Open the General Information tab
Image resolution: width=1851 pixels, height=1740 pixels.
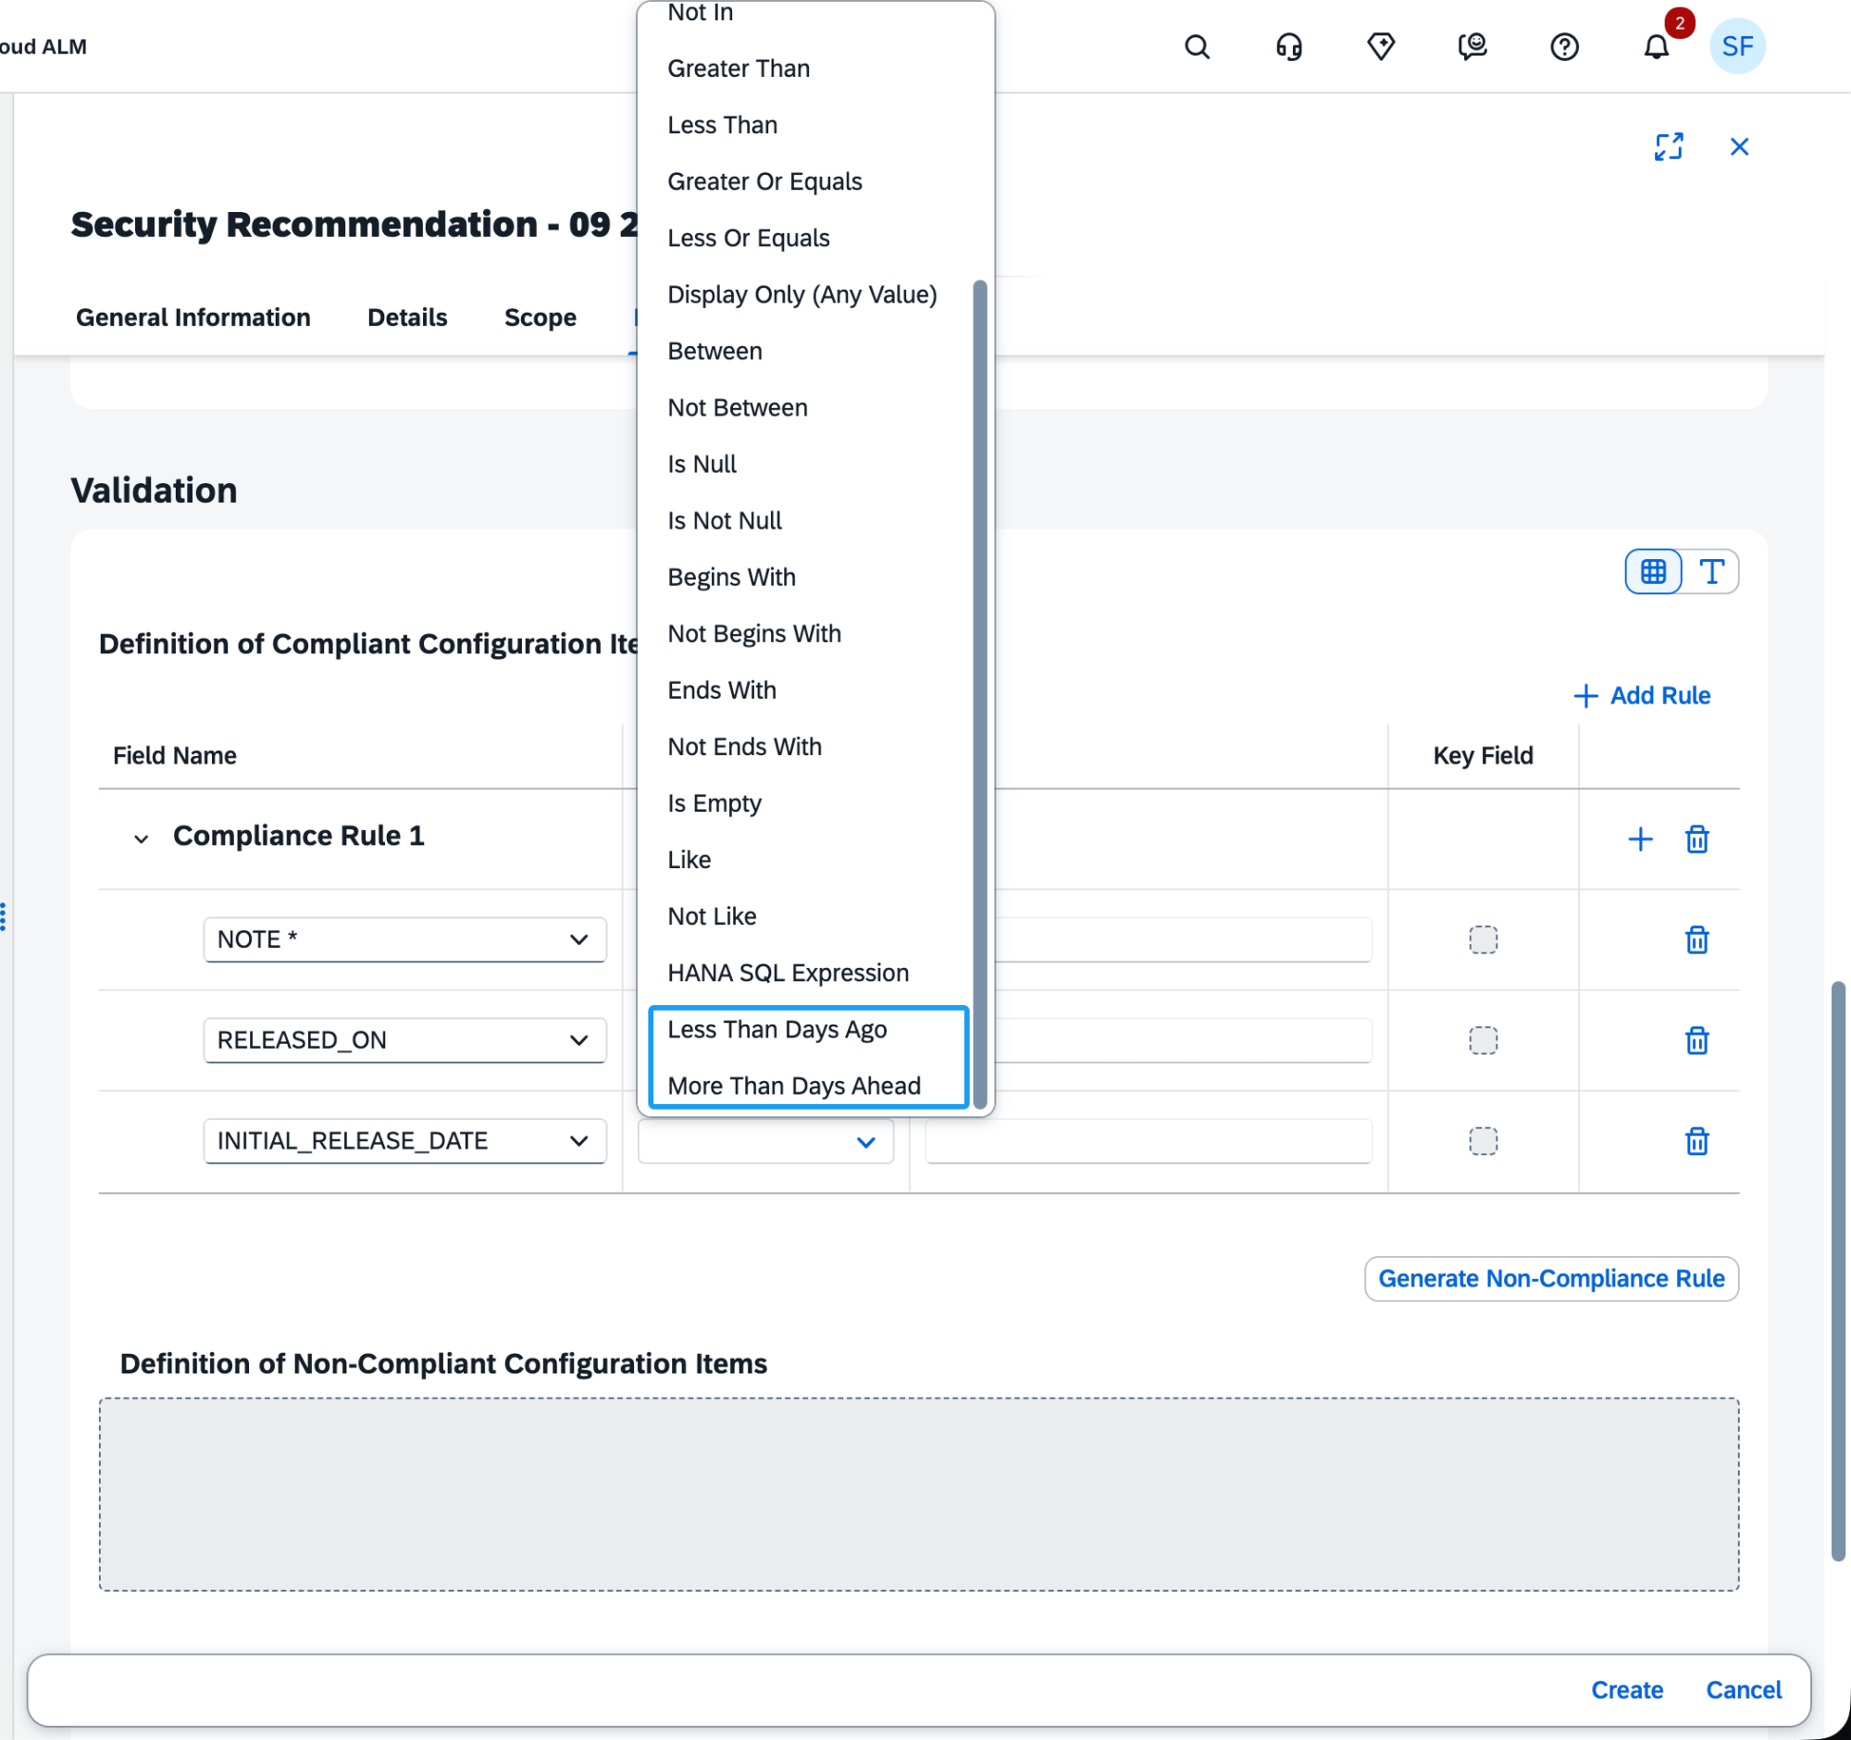(193, 317)
